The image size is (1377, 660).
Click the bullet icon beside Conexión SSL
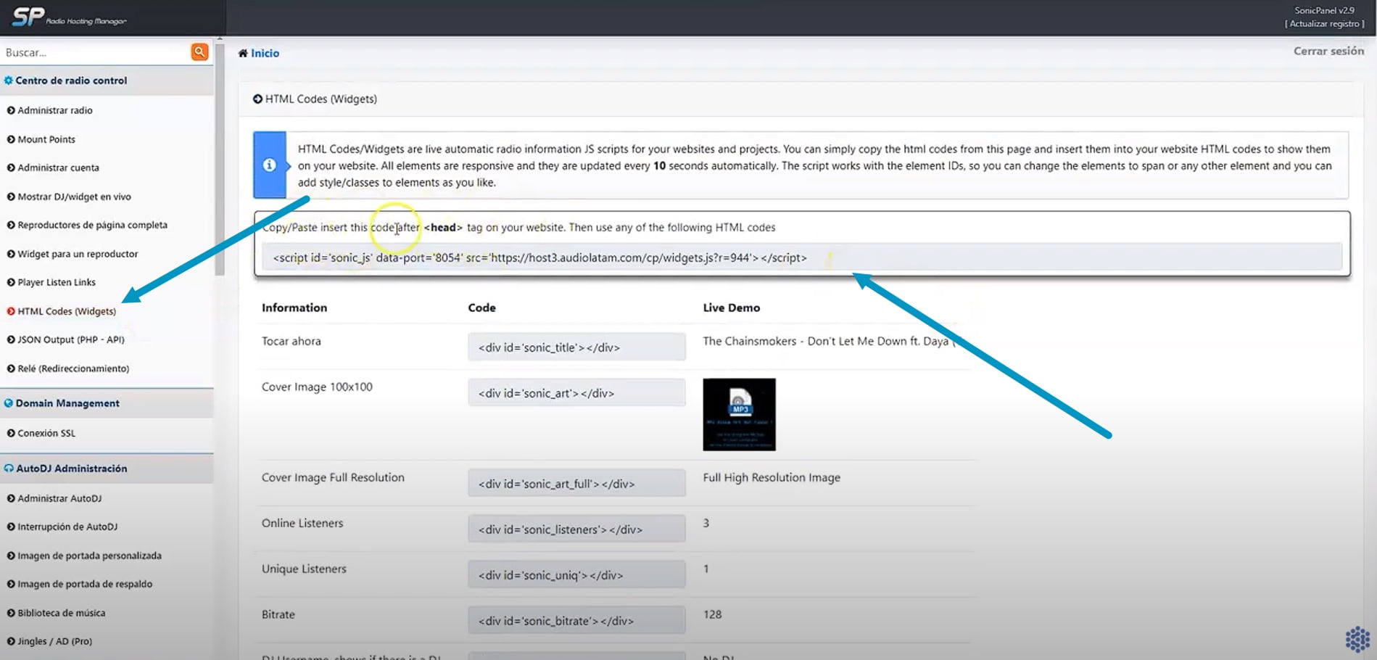pos(11,433)
